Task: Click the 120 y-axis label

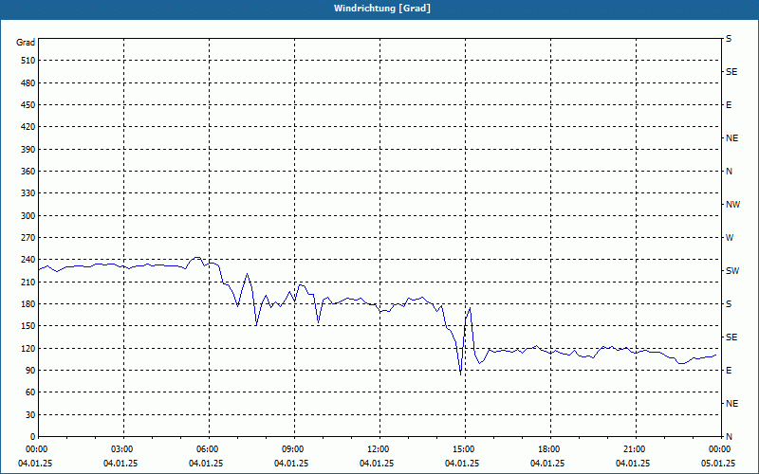Action: 28,348
